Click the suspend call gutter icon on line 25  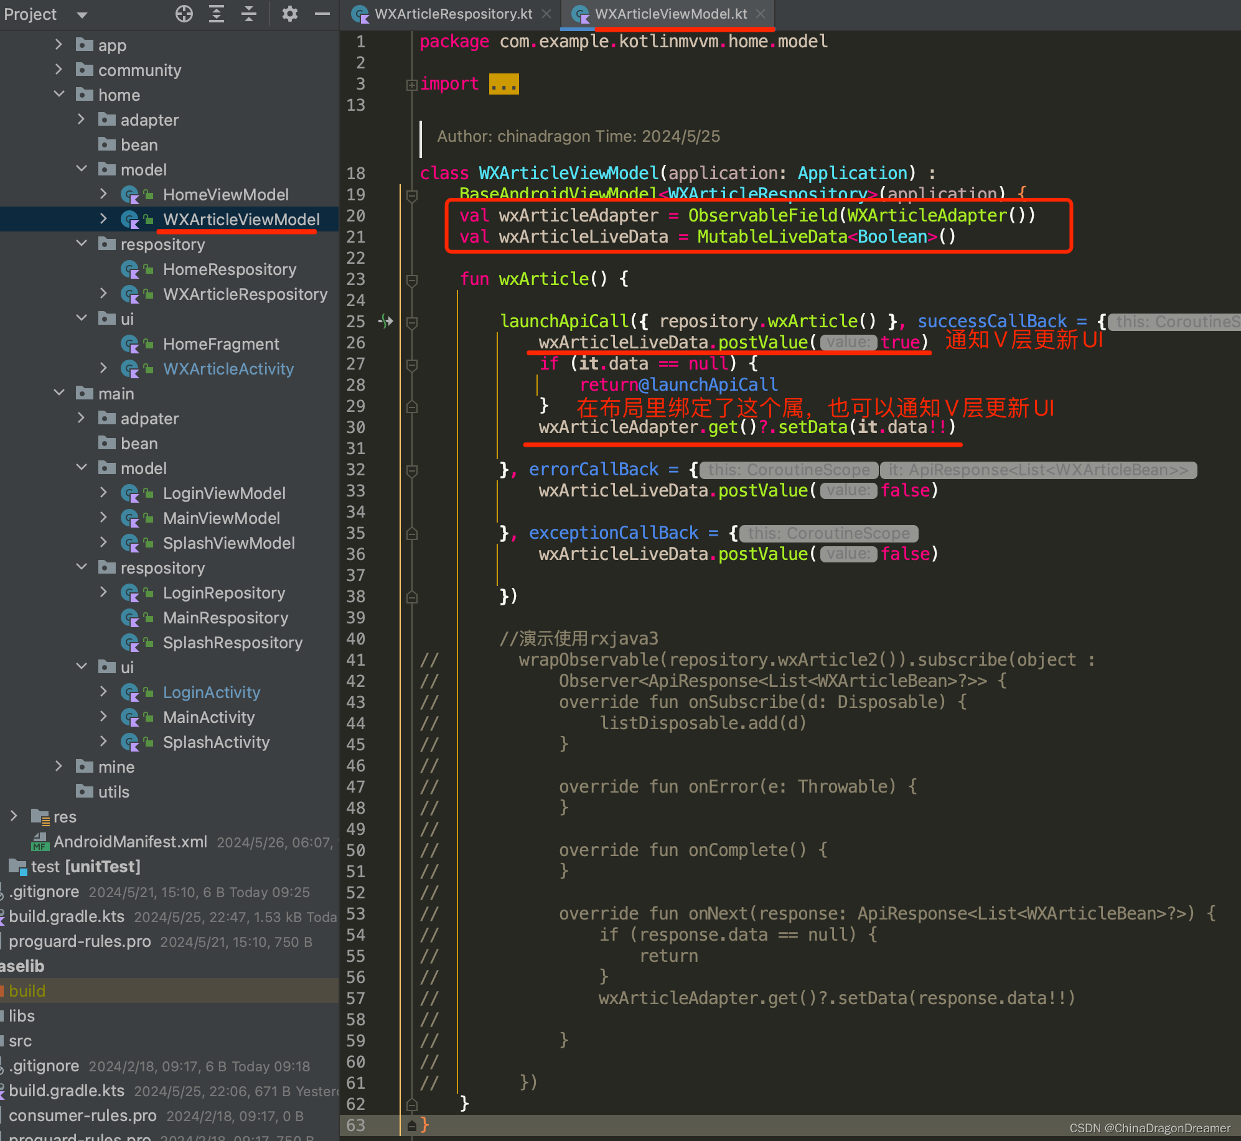pos(386,321)
